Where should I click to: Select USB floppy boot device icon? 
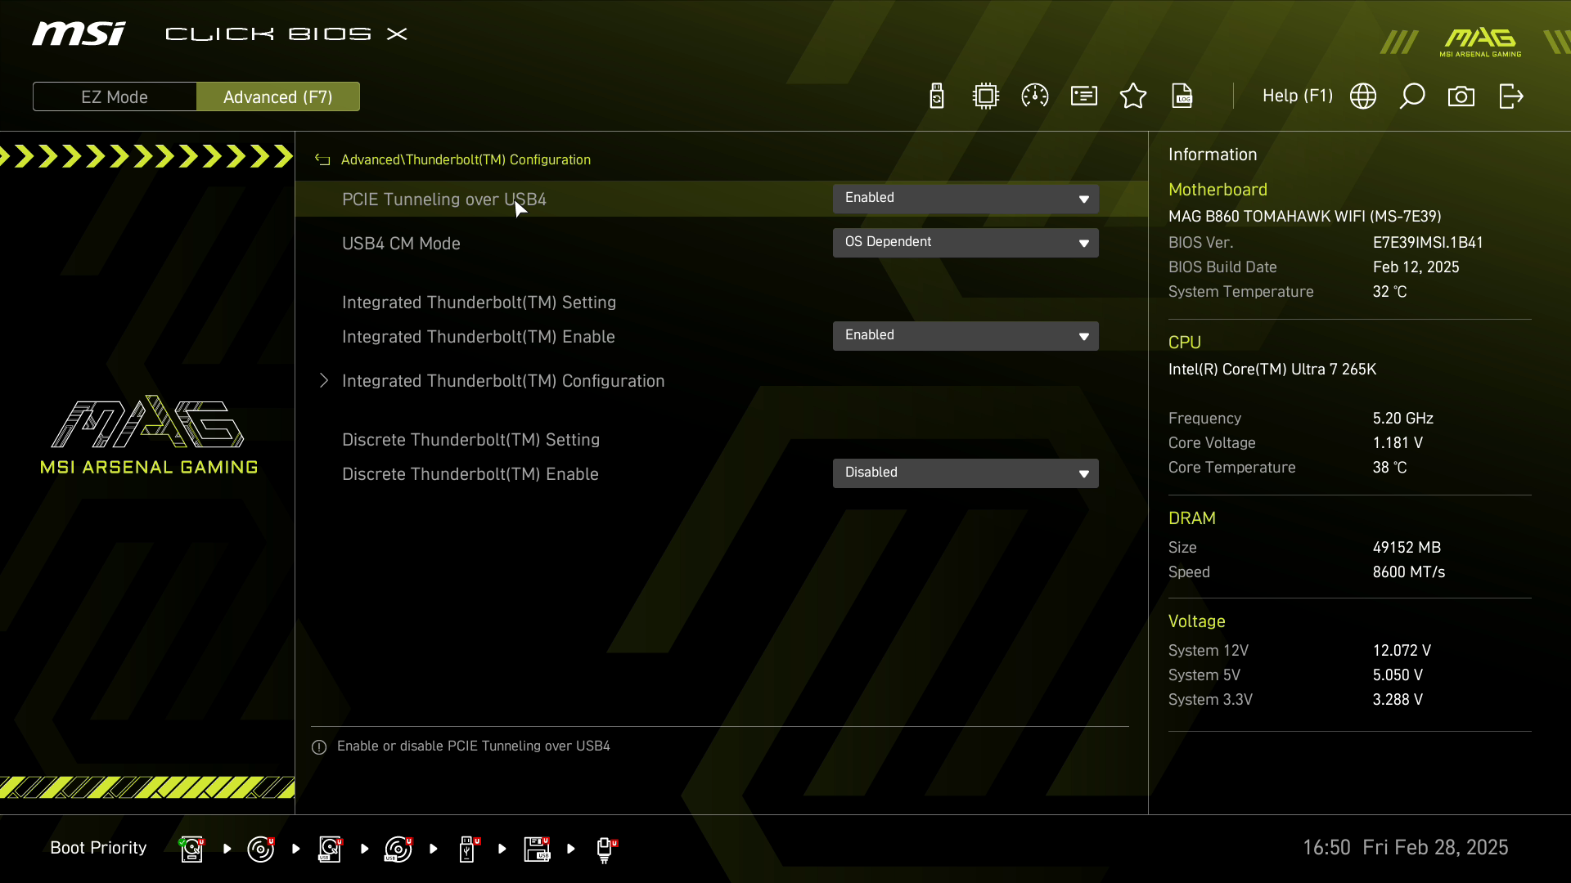(x=537, y=849)
